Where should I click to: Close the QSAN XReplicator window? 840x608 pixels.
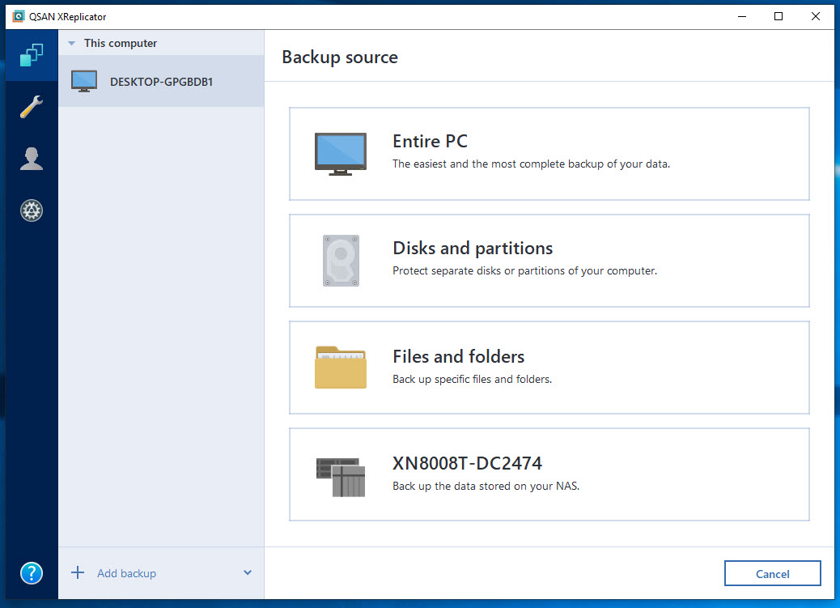click(x=816, y=16)
